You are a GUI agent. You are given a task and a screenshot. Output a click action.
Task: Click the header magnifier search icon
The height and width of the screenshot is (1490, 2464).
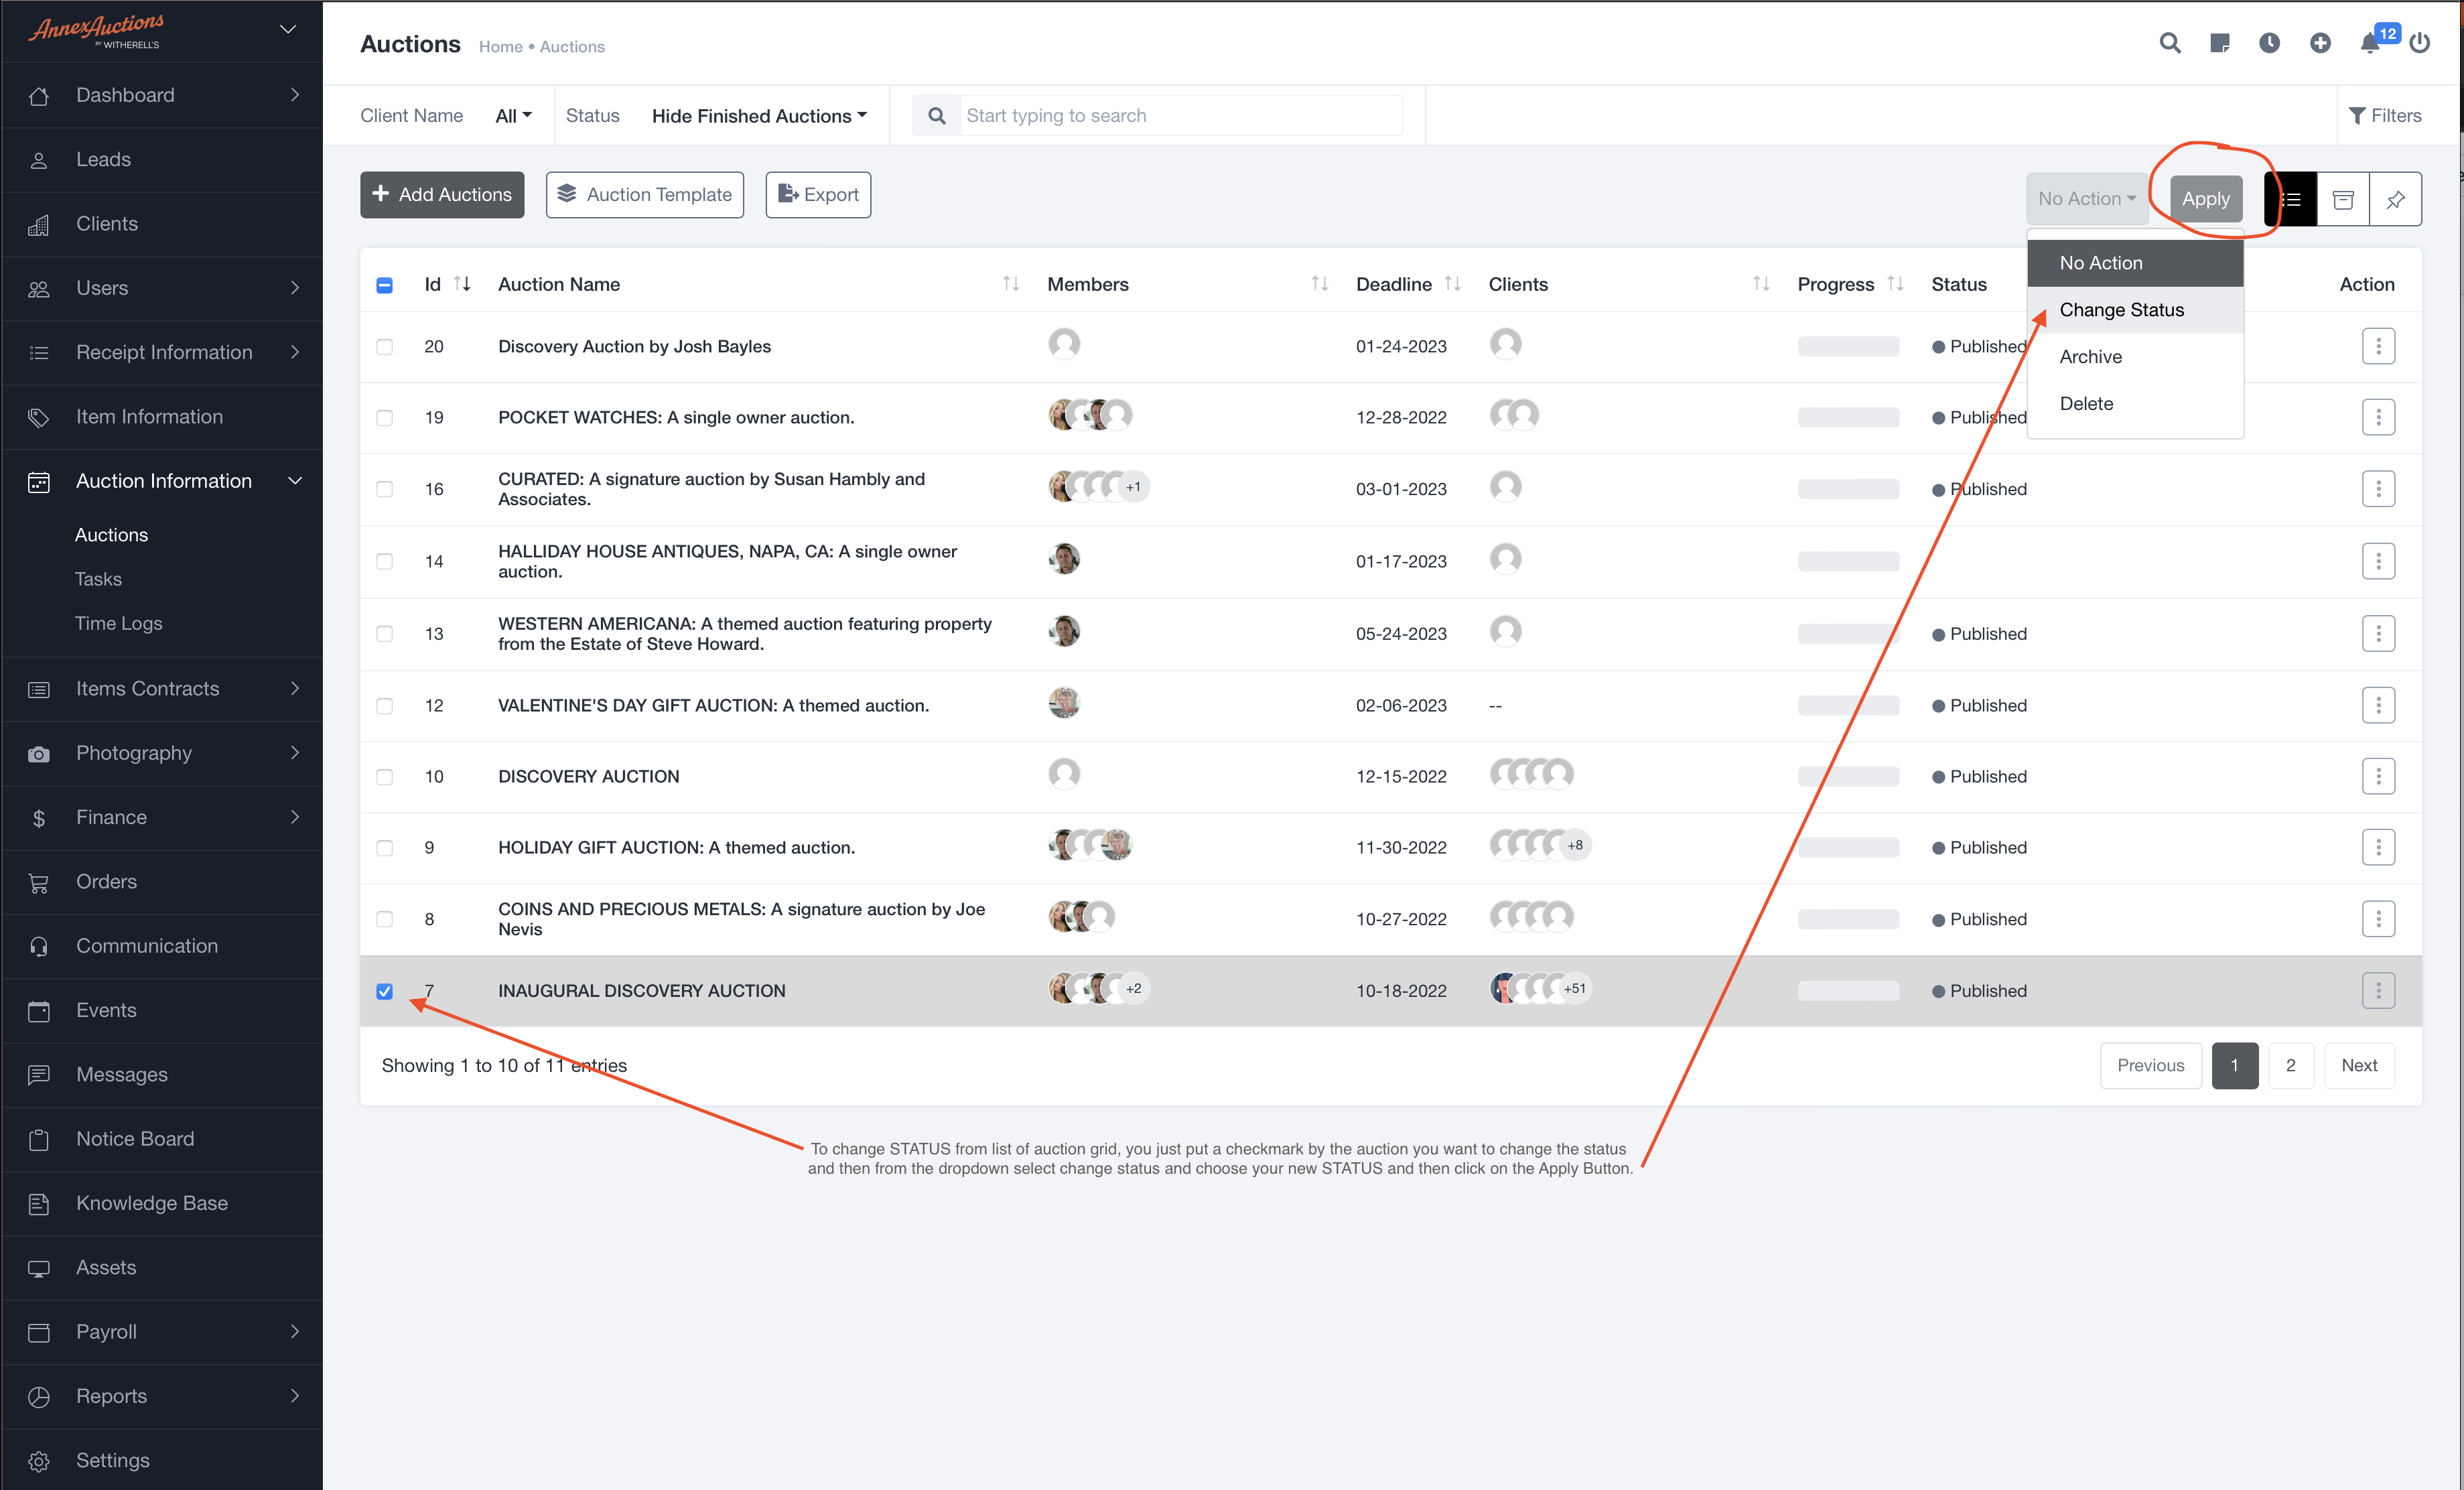click(x=2169, y=43)
